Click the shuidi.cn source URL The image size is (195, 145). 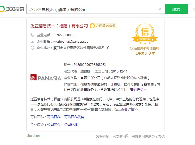(33, 136)
